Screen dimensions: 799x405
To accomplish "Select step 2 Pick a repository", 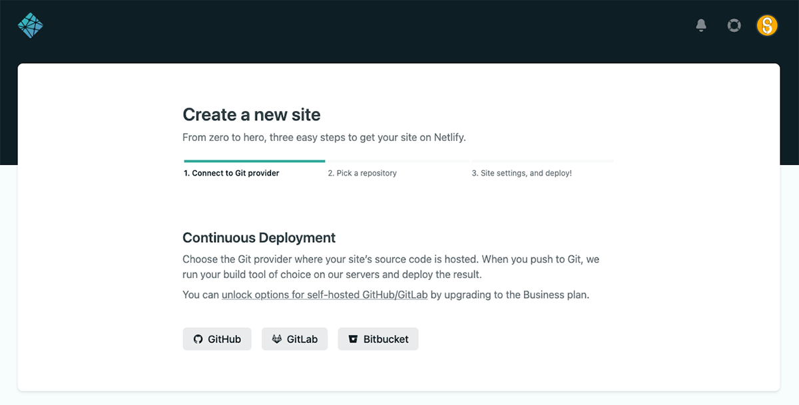I will tap(362, 173).
